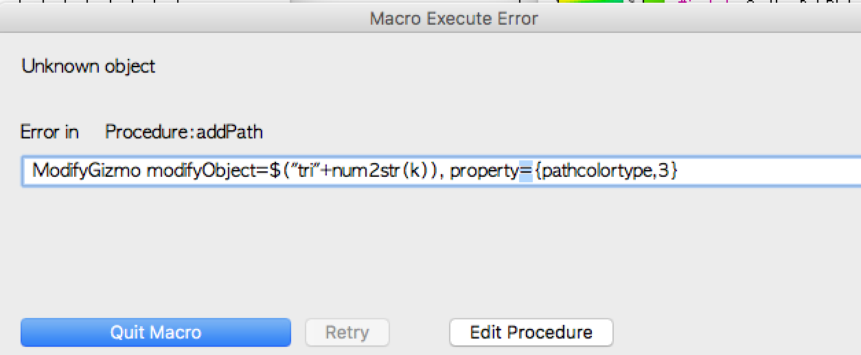Open the Edit Procedure button
The image size is (861, 355).
[x=531, y=332]
